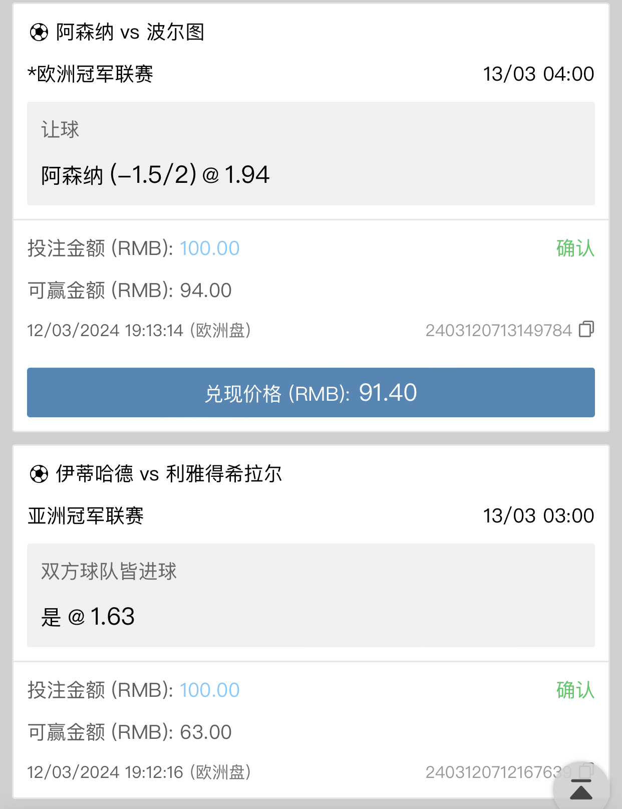Tap 确认 status on the 伊蒂哈德 bet
This screenshot has width=622, height=809.
(x=575, y=690)
